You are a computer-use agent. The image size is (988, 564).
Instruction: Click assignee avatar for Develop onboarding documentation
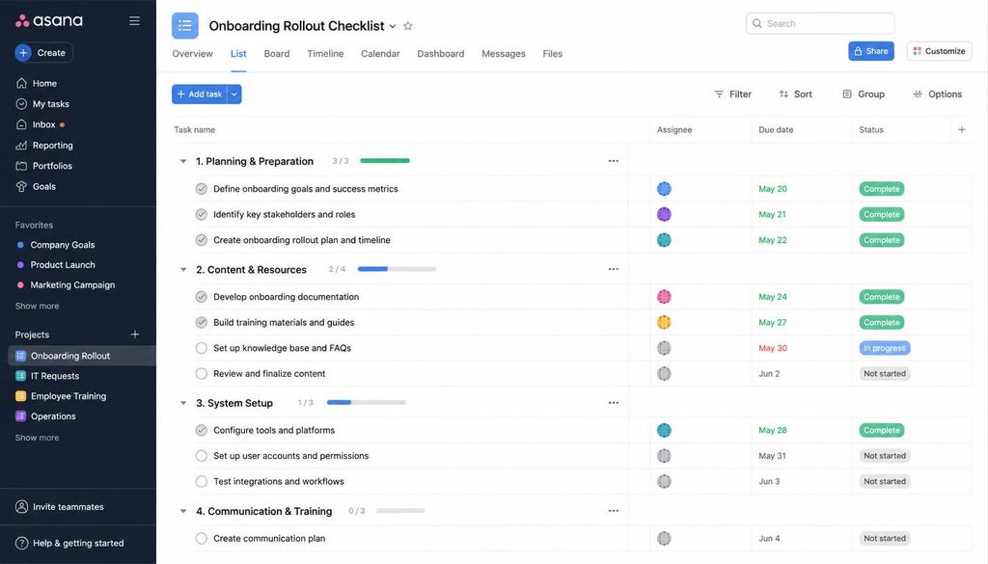coord(664,297)
